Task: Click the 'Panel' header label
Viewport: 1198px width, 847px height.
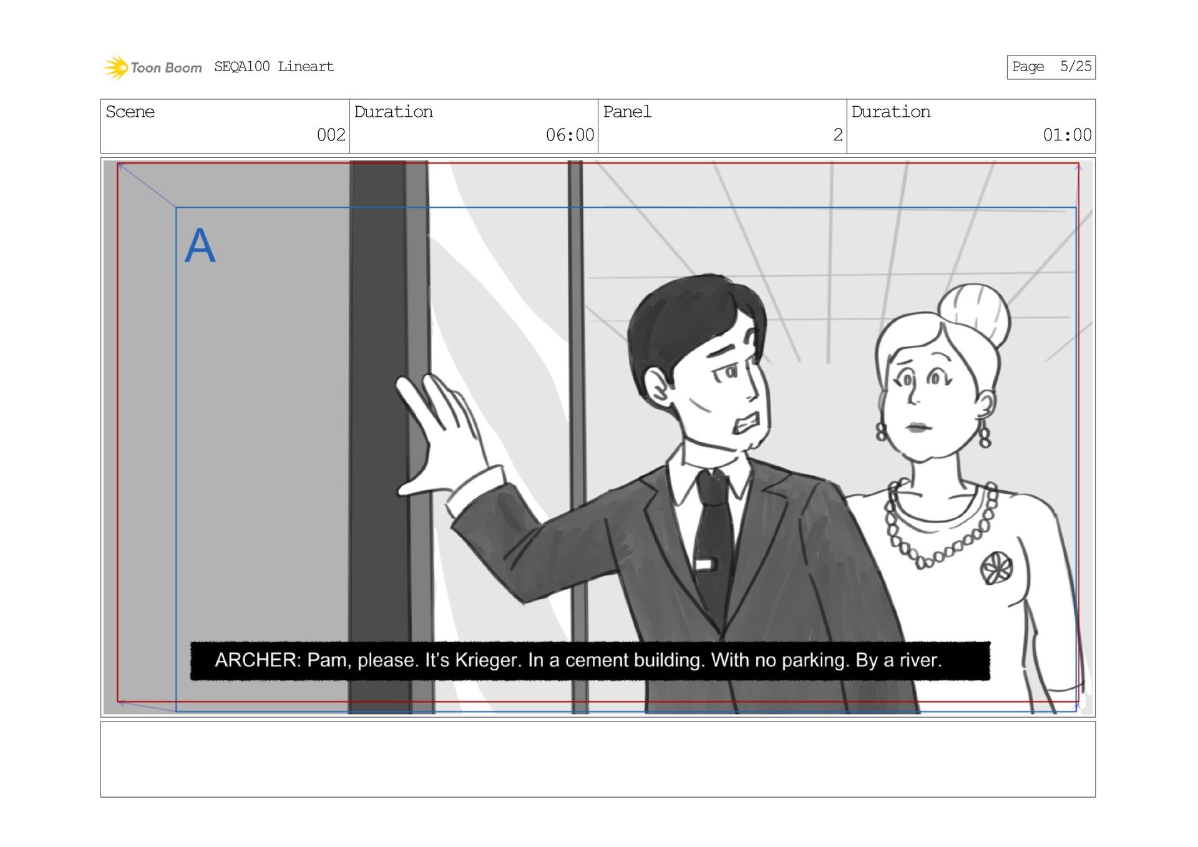Action: (627, 112)
